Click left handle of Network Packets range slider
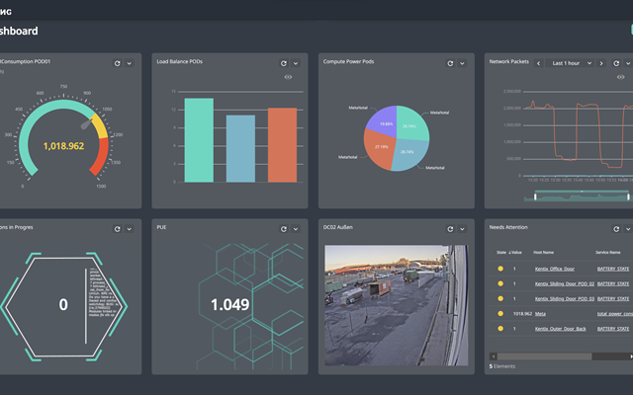633x395 pixels. (535, 197)
